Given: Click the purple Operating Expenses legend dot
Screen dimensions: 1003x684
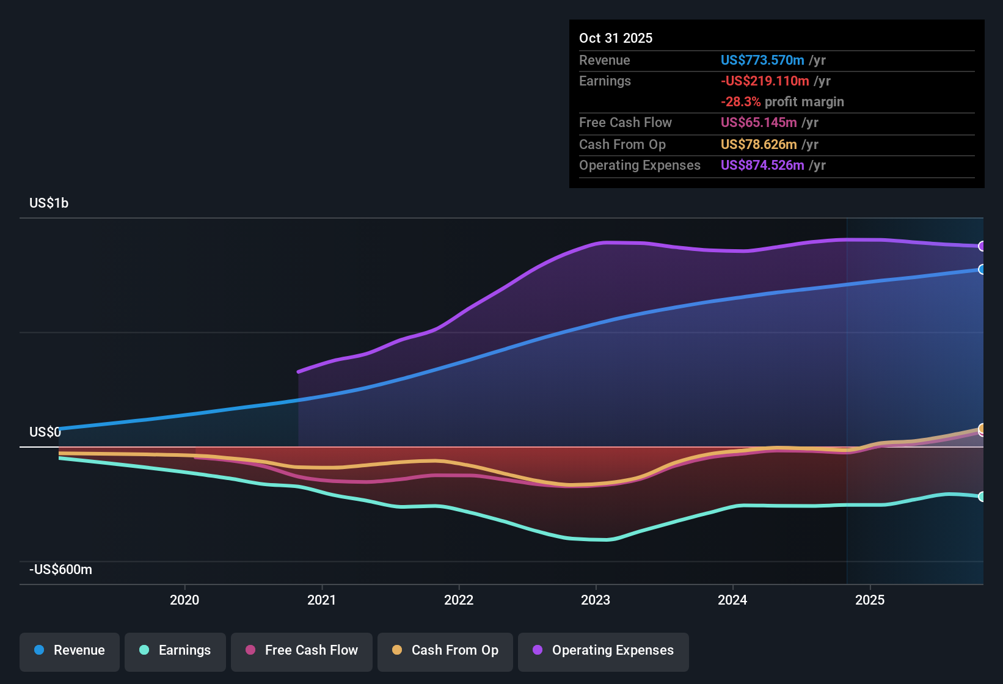Looking at the screenshot, I should point(536,650).
